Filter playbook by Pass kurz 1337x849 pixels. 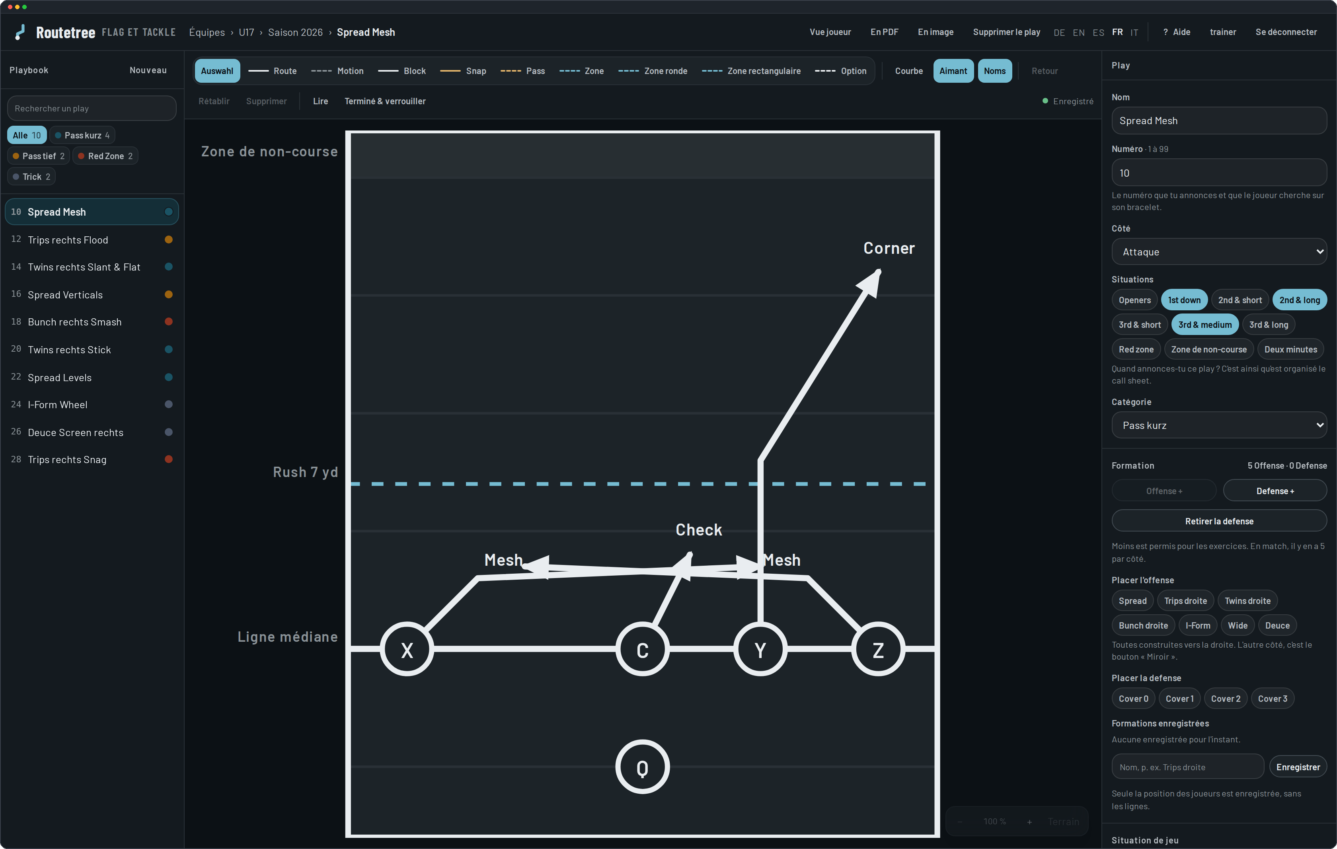click(82, 136)
